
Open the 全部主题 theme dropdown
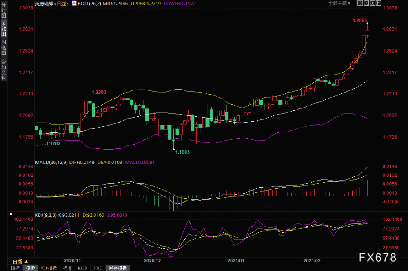(340, 3)
